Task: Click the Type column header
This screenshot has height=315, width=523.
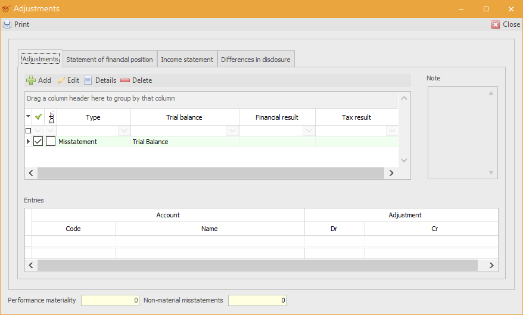Action: 94,117
